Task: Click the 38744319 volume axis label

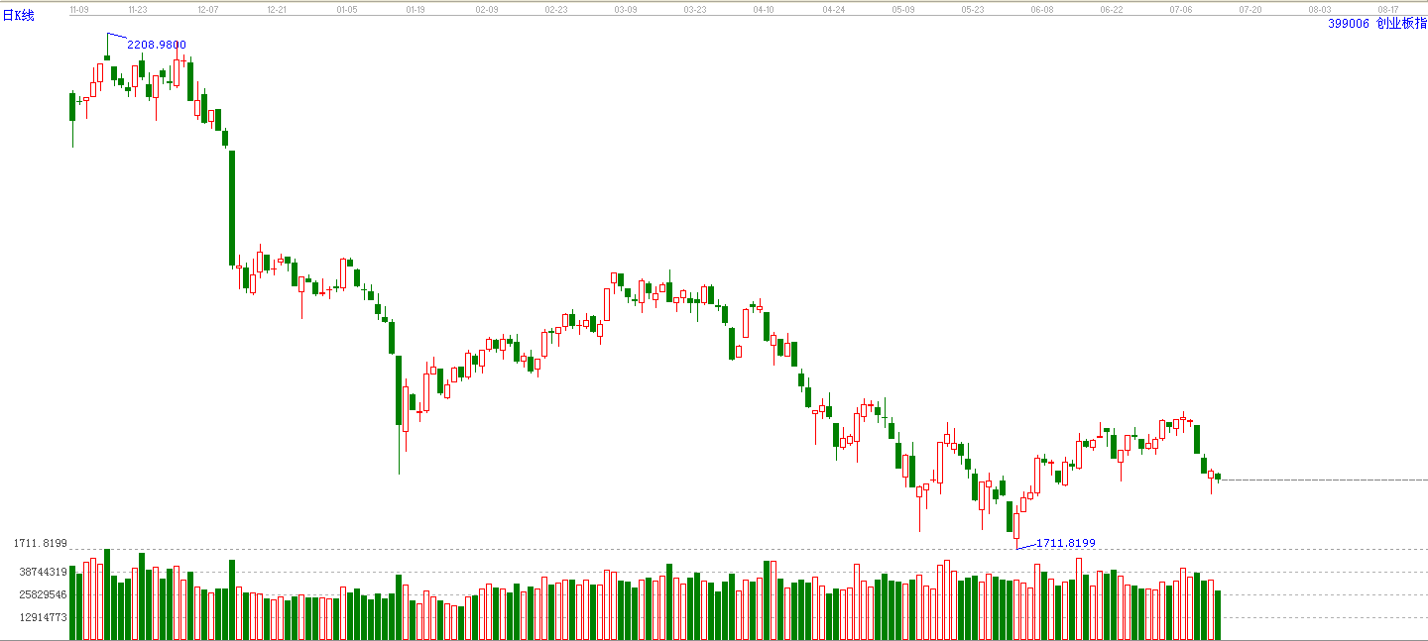Action: click(x=43, y=572)
